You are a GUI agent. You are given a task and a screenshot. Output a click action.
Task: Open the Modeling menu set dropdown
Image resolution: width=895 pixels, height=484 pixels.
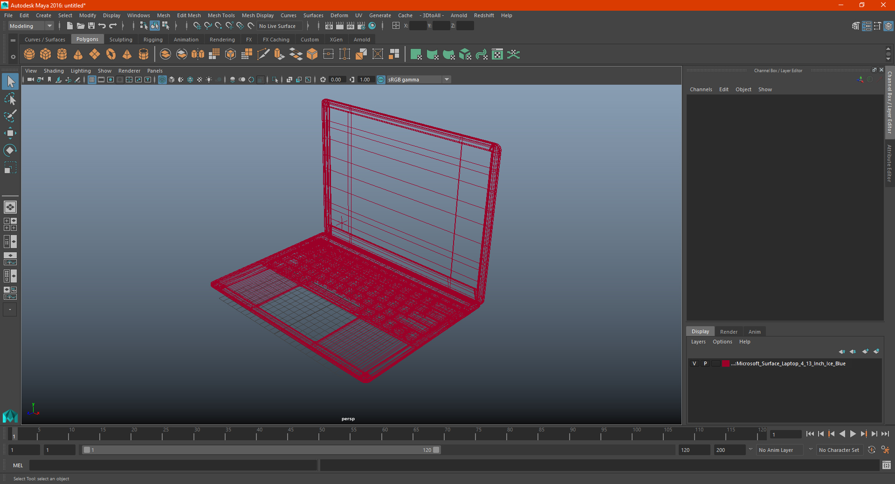(x=31, y=26)
